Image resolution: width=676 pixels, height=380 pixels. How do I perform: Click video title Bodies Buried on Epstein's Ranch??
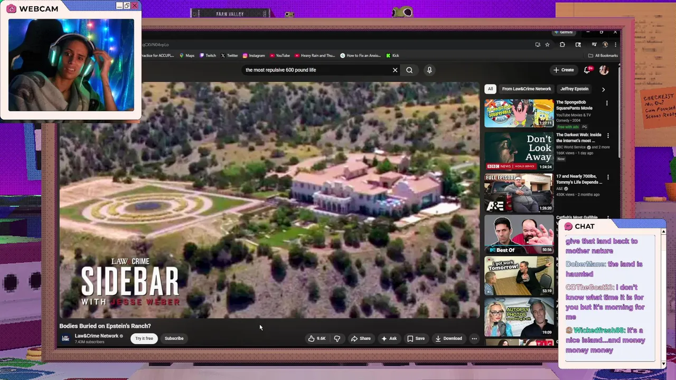click(105, 326)
